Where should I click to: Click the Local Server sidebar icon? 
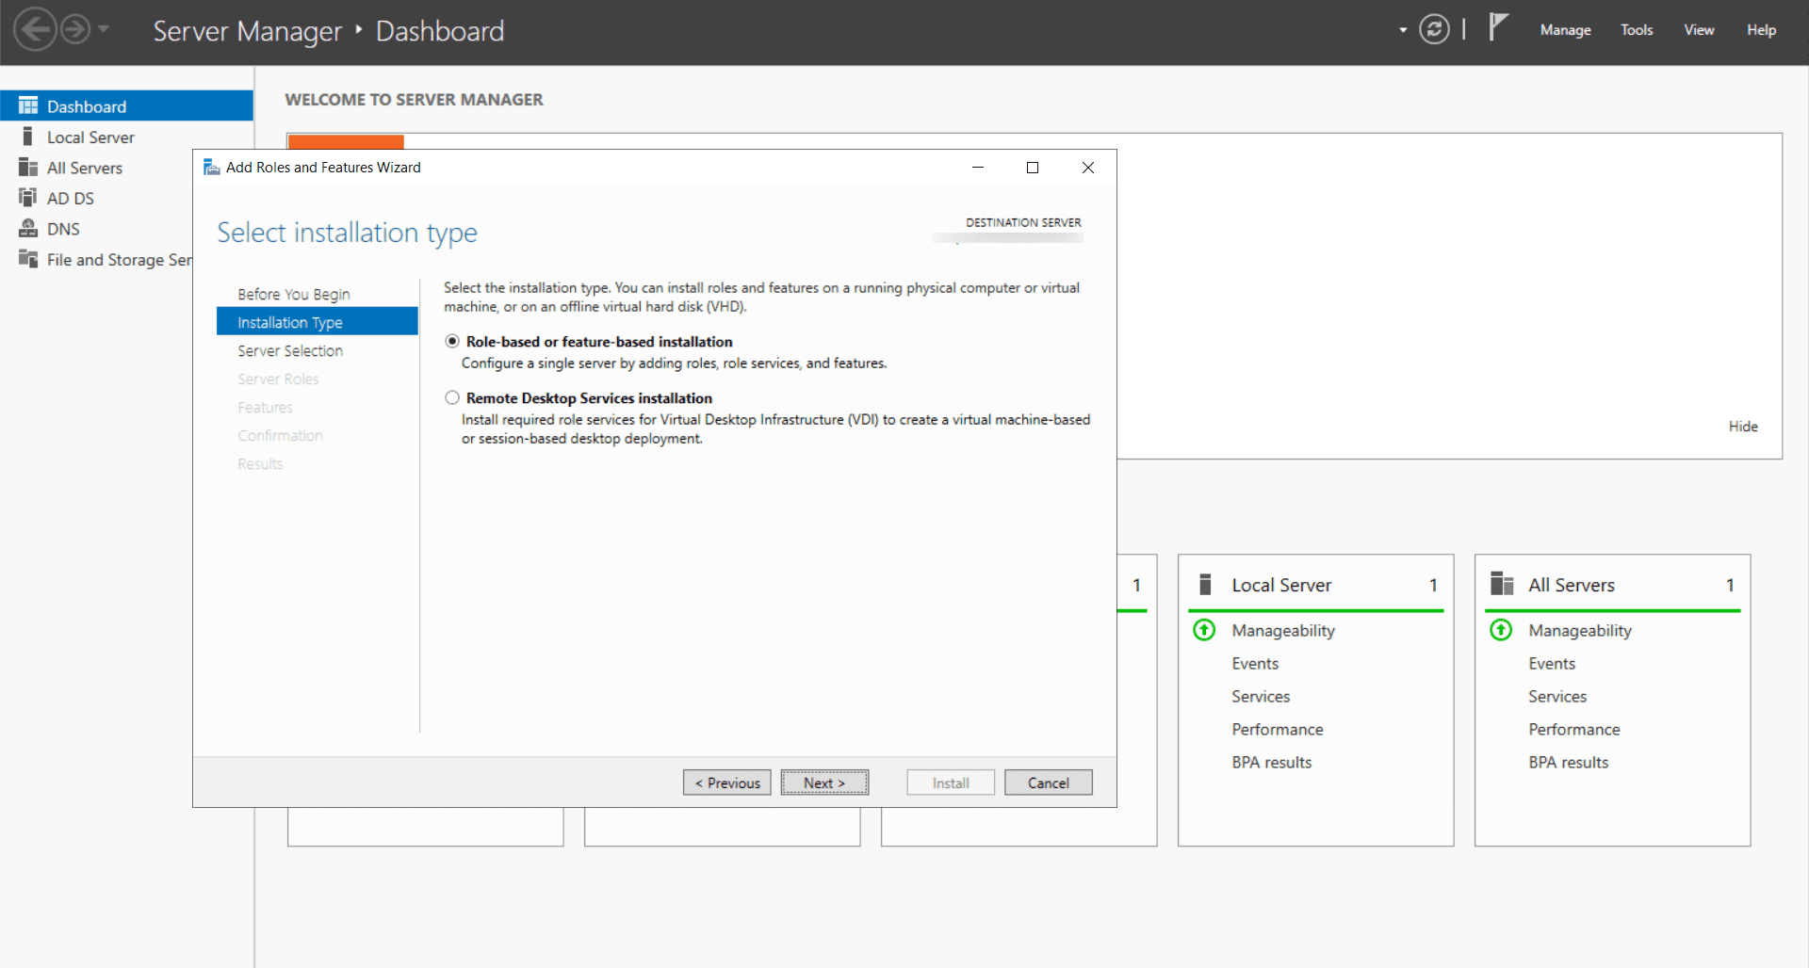coord(28,137)
